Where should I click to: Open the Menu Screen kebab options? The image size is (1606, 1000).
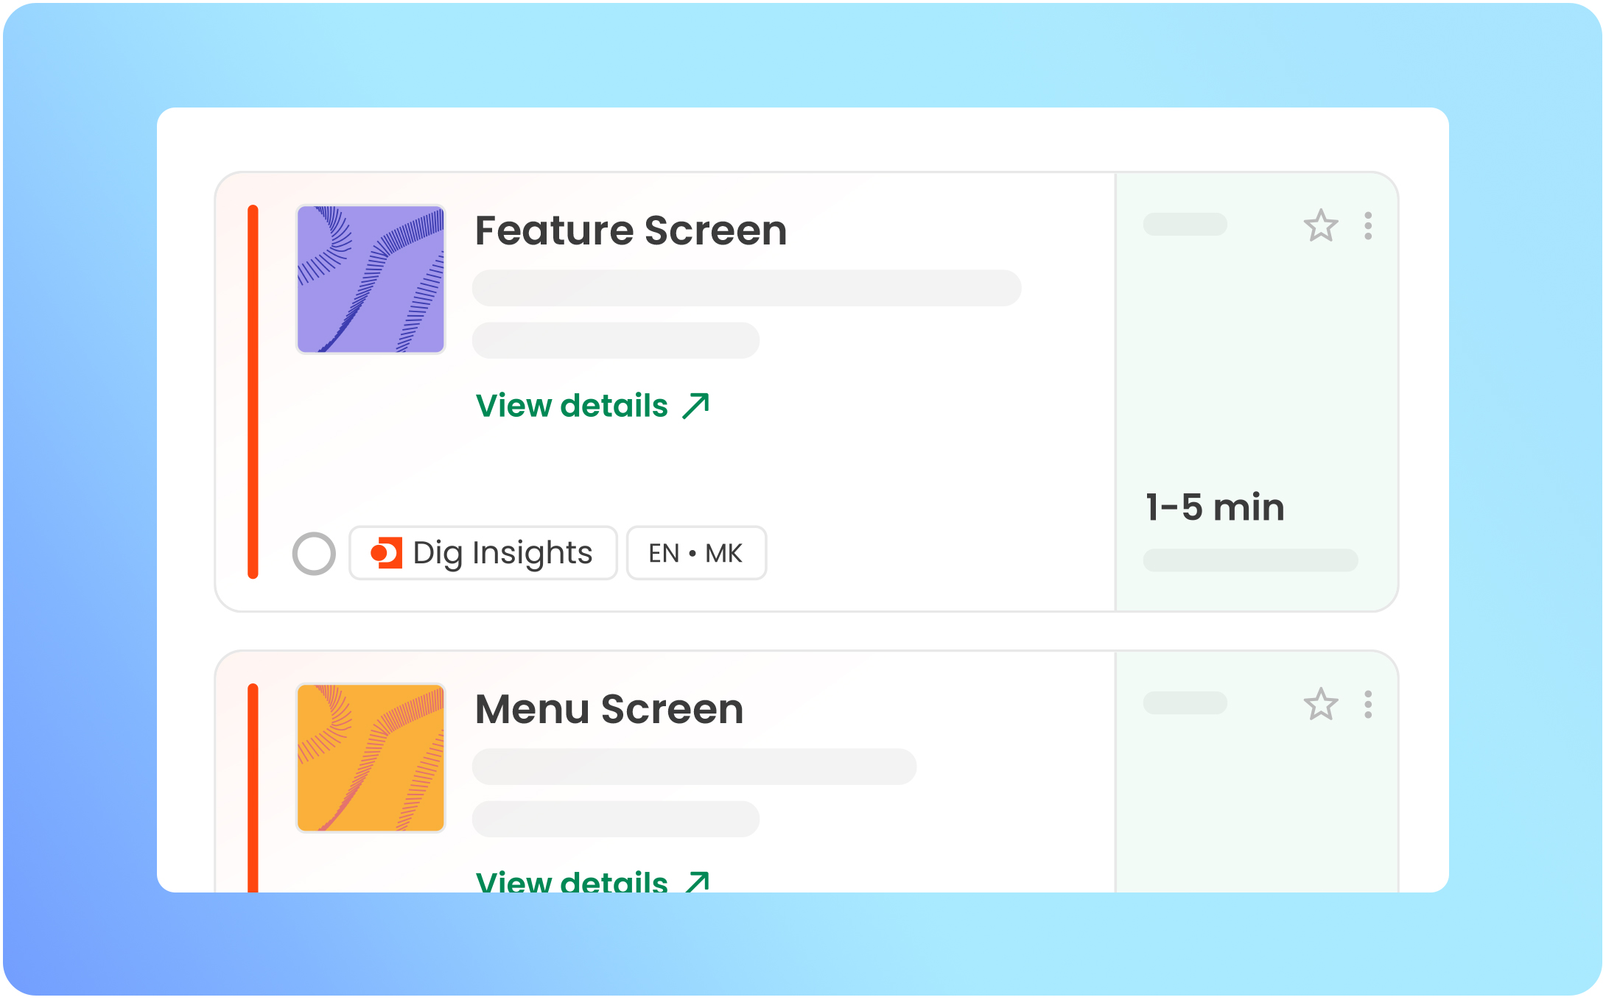[x=1368, y=705]
